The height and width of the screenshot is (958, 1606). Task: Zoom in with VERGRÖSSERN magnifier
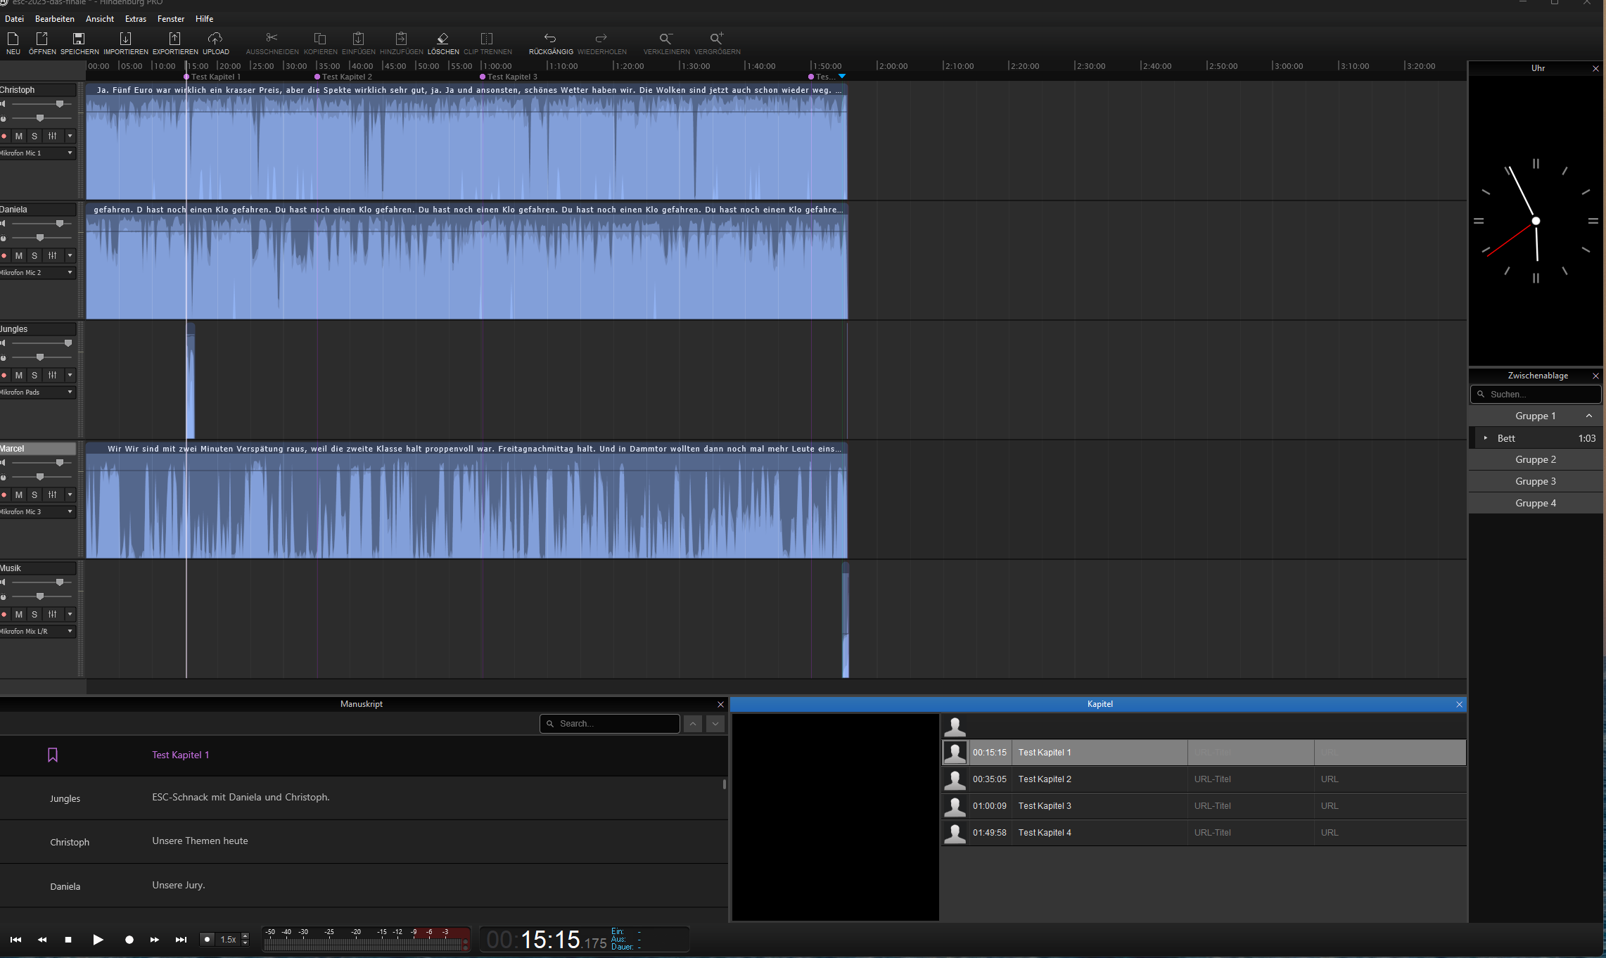tap(716, 39)
